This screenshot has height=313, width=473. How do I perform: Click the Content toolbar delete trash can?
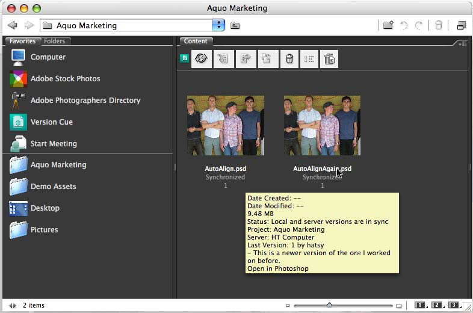click(x=289, y=58)
